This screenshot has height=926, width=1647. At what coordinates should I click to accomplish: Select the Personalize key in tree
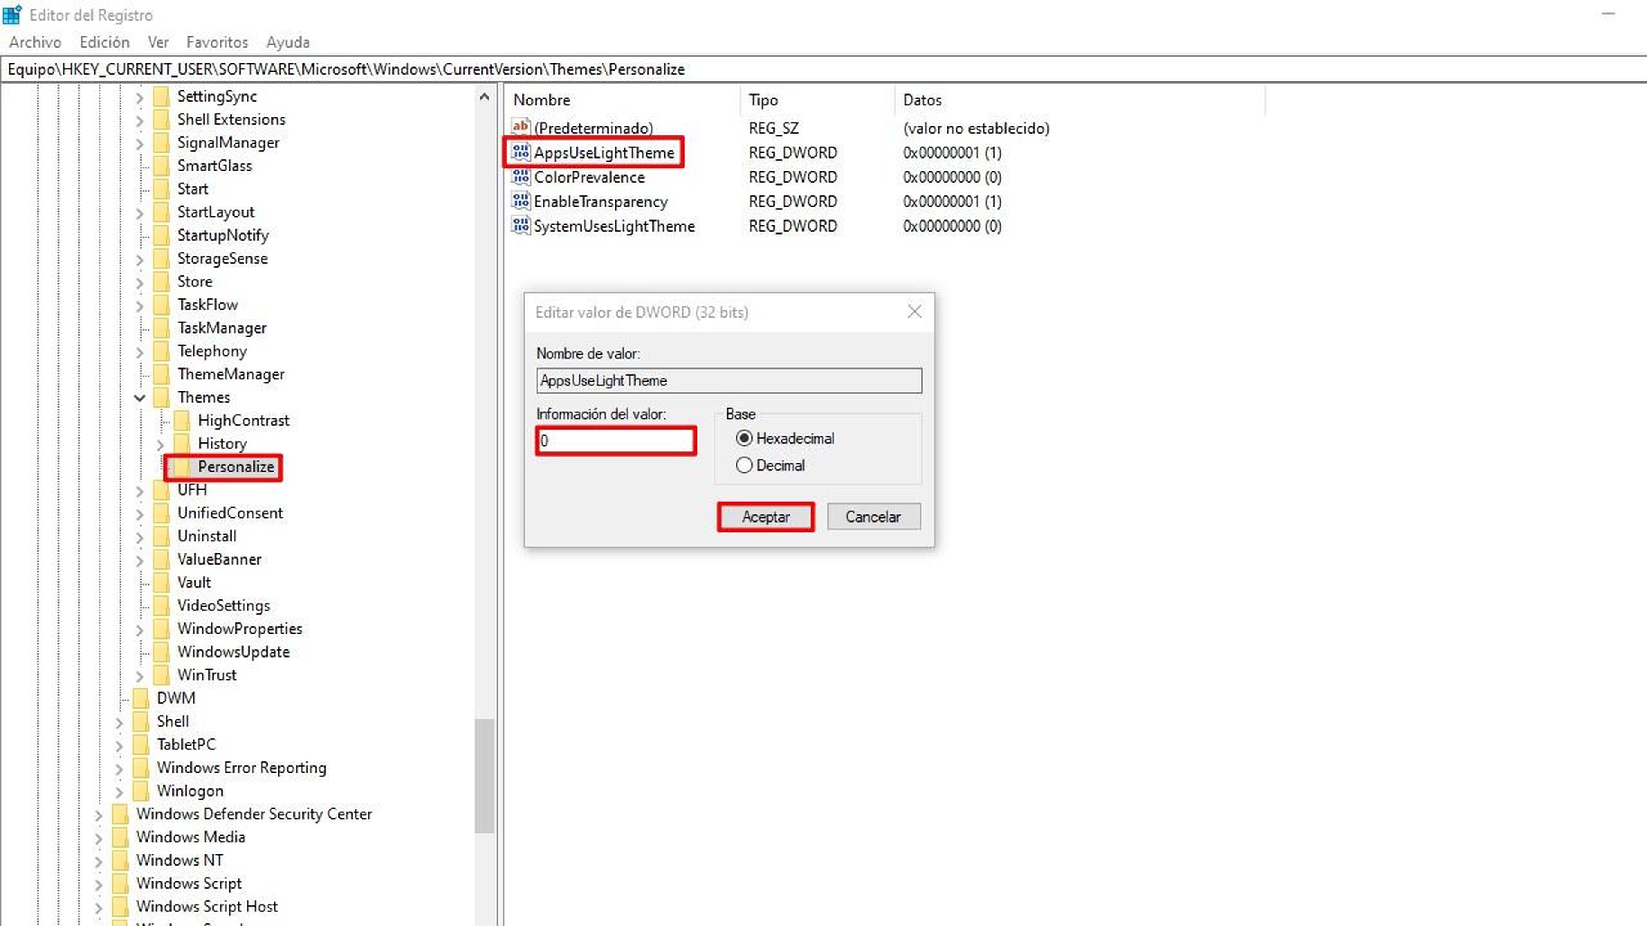click(x=236, y=466)
